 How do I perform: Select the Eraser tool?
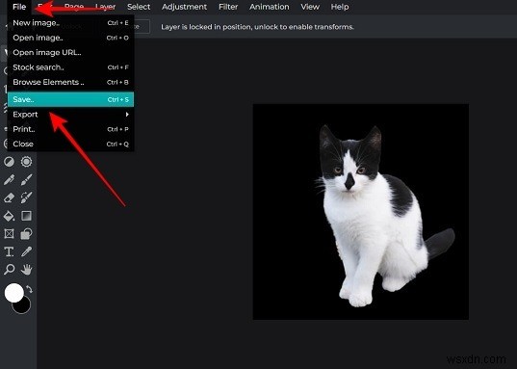[9, 198]
